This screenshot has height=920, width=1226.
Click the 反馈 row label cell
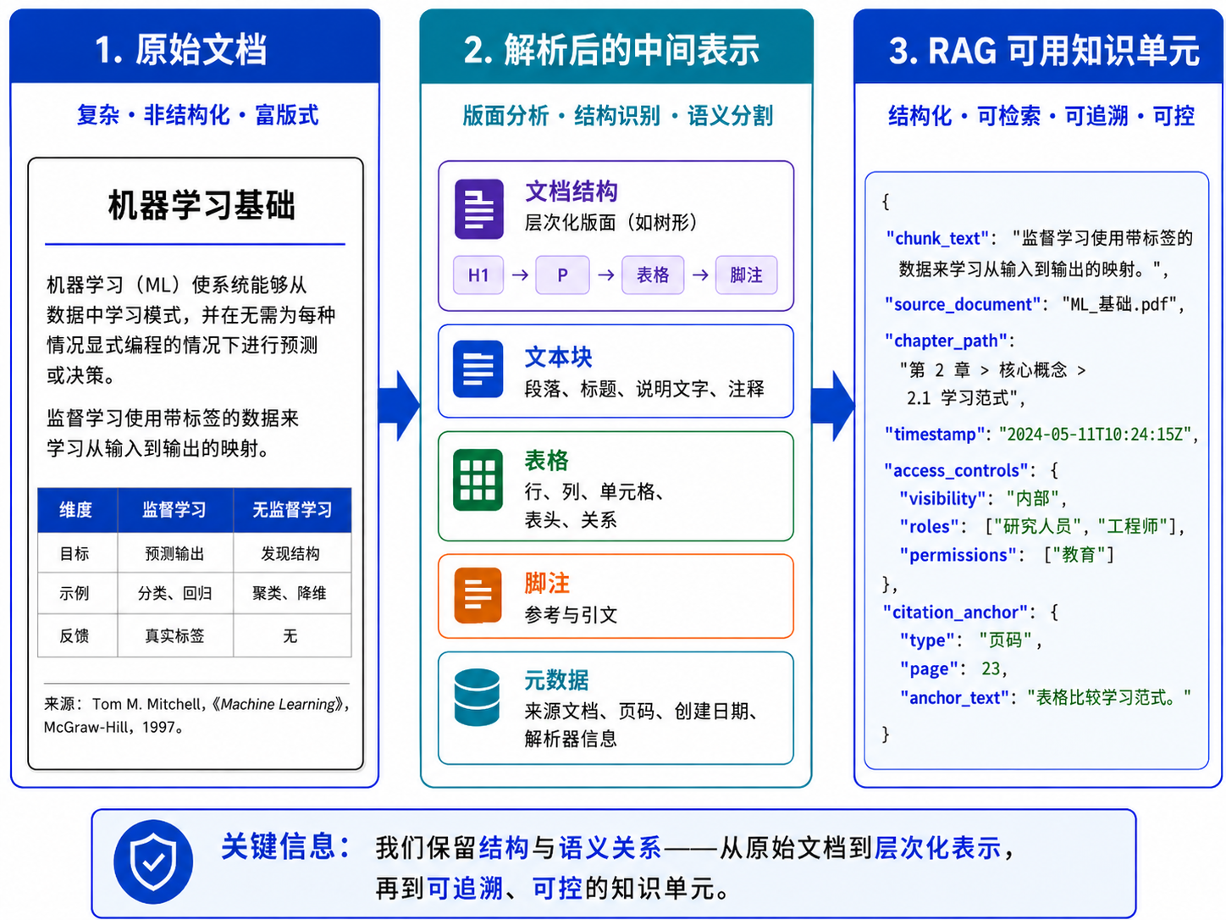click(x=77, y=635)
